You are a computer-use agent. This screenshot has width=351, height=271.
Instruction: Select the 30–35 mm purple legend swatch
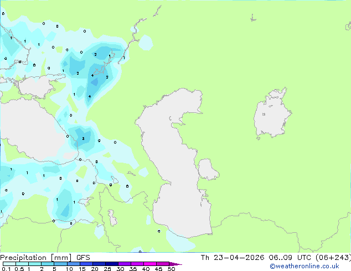[125, 264]
